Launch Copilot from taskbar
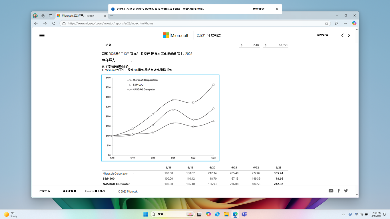 [208, 214]
